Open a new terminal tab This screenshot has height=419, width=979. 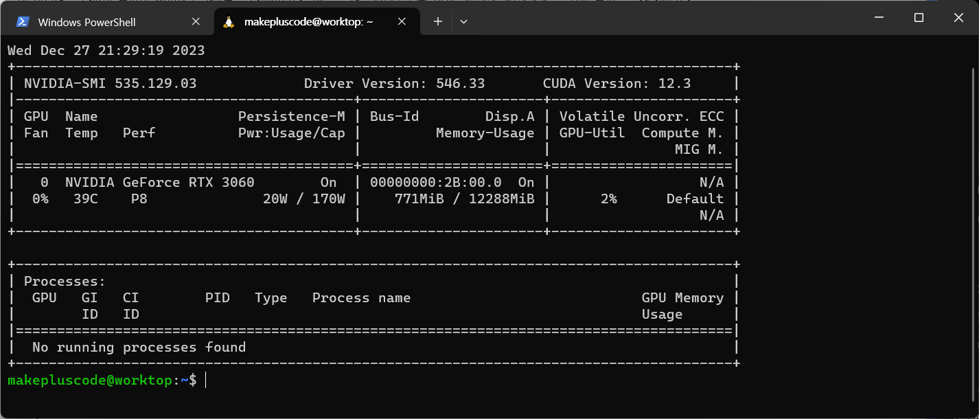point(437,22)
